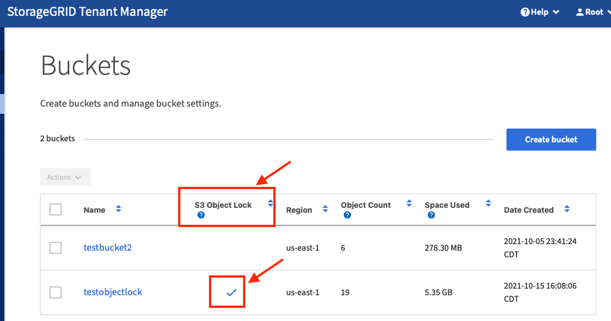Click the us-east-1 region for testobjectlock

[x=303, y=292]
